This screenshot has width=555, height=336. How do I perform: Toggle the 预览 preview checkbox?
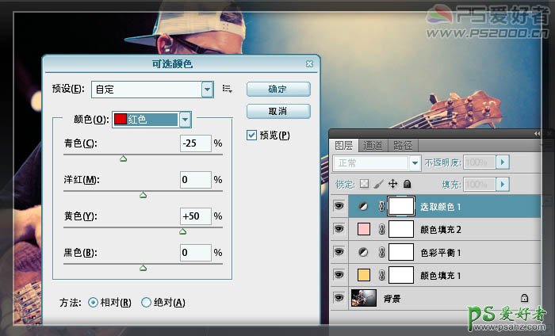click(x=252, y=135)
